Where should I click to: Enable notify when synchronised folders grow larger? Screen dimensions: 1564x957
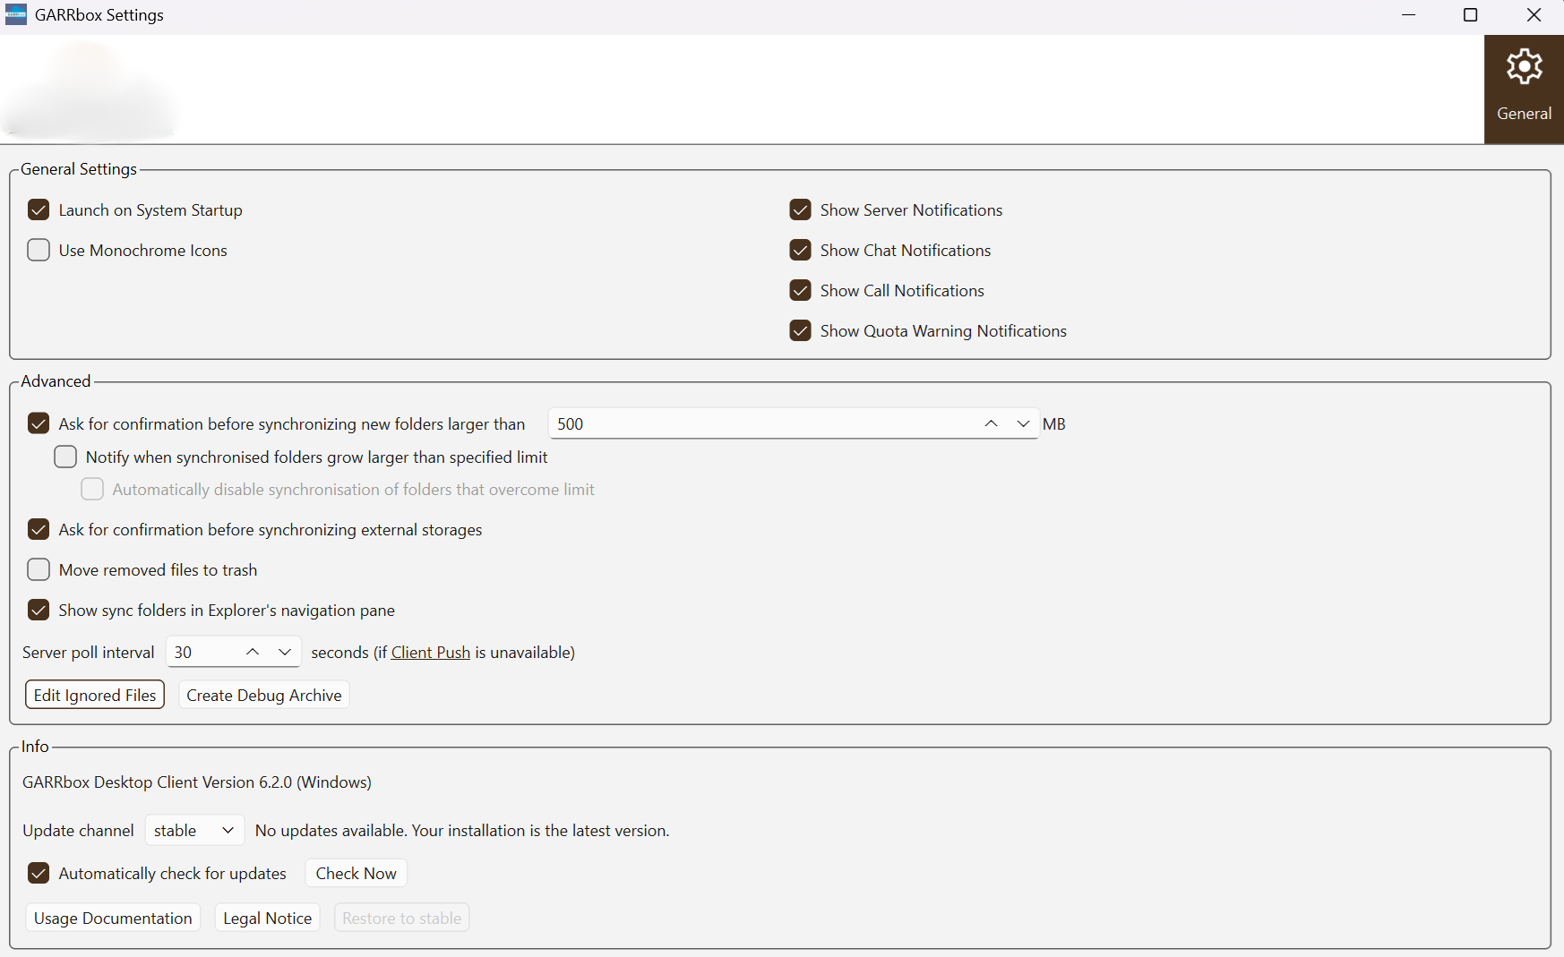64,457
